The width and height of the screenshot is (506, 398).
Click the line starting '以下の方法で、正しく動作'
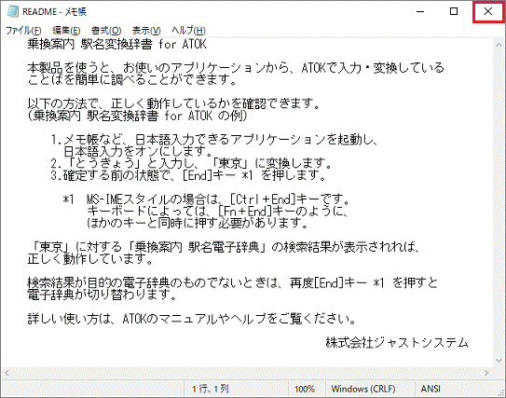coord(173,103)
